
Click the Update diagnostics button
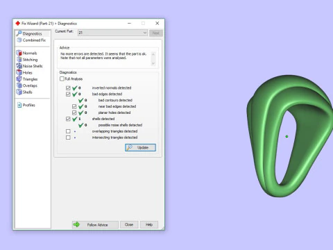click(140, 147)
